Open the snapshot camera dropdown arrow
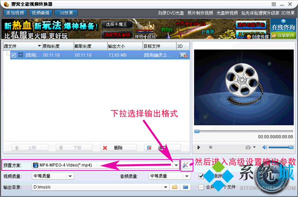This screenshot has width=298, height=197. click(254, 147)
